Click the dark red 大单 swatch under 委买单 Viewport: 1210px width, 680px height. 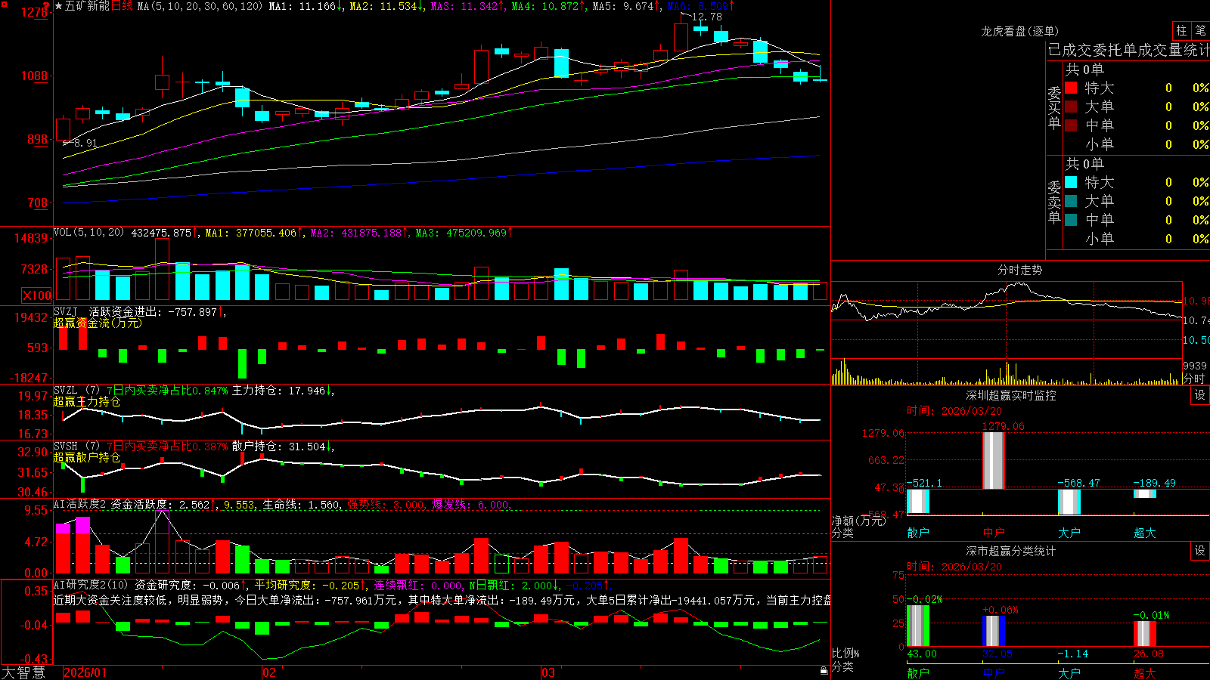[x=1071, y=107]
